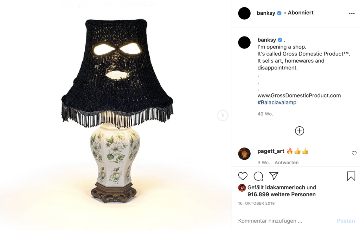
Task: Like the post with the heart icon
Action: (x=243, y=176)
